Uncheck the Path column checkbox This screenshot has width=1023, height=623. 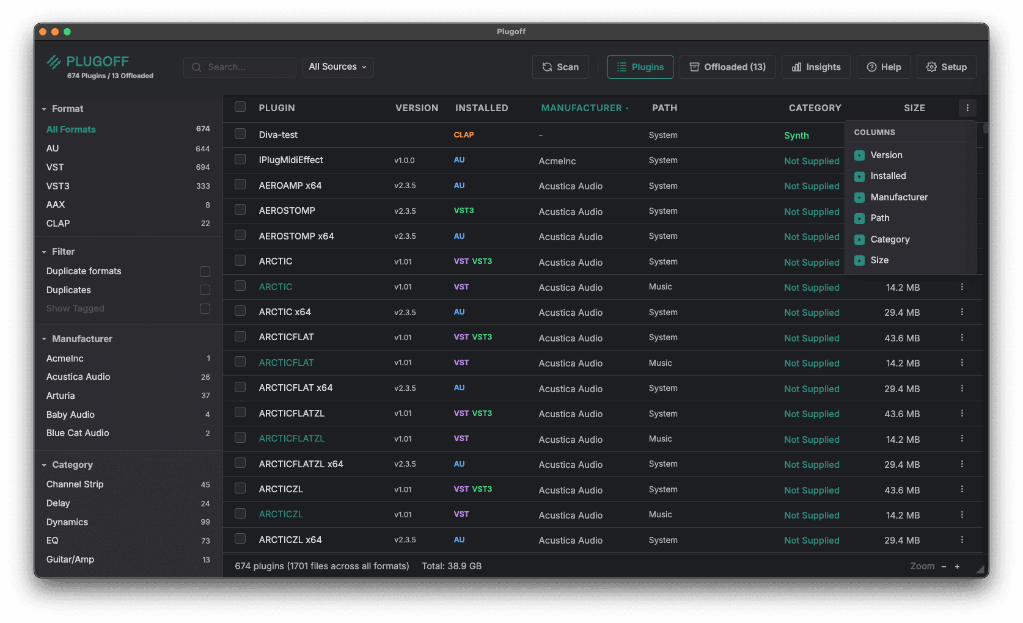click(x=859, y=219)
